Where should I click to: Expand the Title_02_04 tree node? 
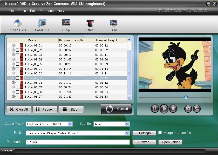[x=13, y=59]
